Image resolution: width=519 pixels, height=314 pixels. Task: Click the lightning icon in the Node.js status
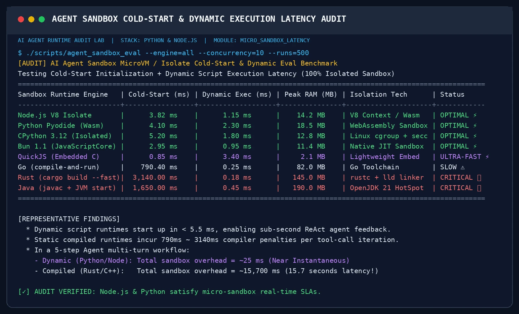click(x=475, y=115)
